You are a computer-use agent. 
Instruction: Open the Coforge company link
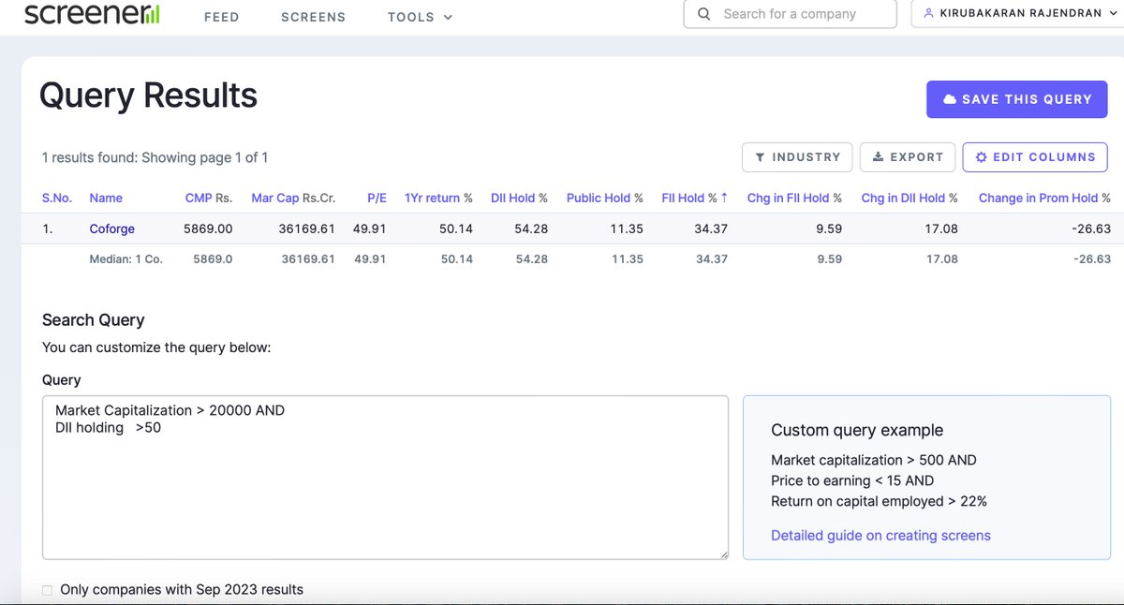pos(112,229)
